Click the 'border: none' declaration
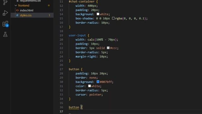This screenshot has height=114, width=202. (x=86, y=78)
